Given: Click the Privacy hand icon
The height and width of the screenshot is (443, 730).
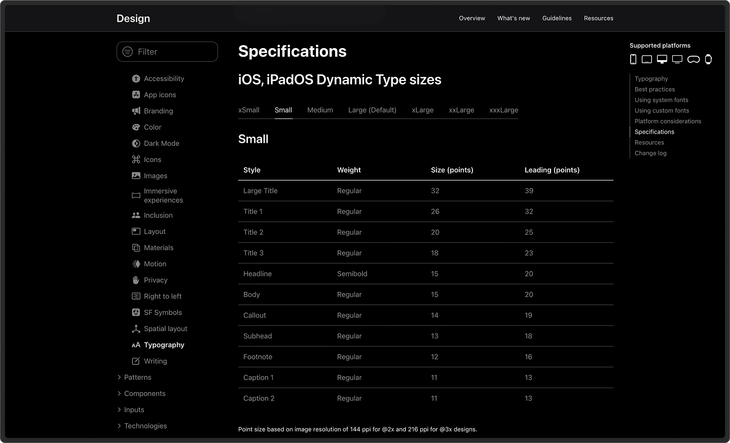Looking at the screenshot, I should click(136, 280).
